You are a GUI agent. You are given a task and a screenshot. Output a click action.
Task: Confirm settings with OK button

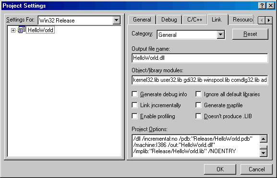tap(220, 169)
